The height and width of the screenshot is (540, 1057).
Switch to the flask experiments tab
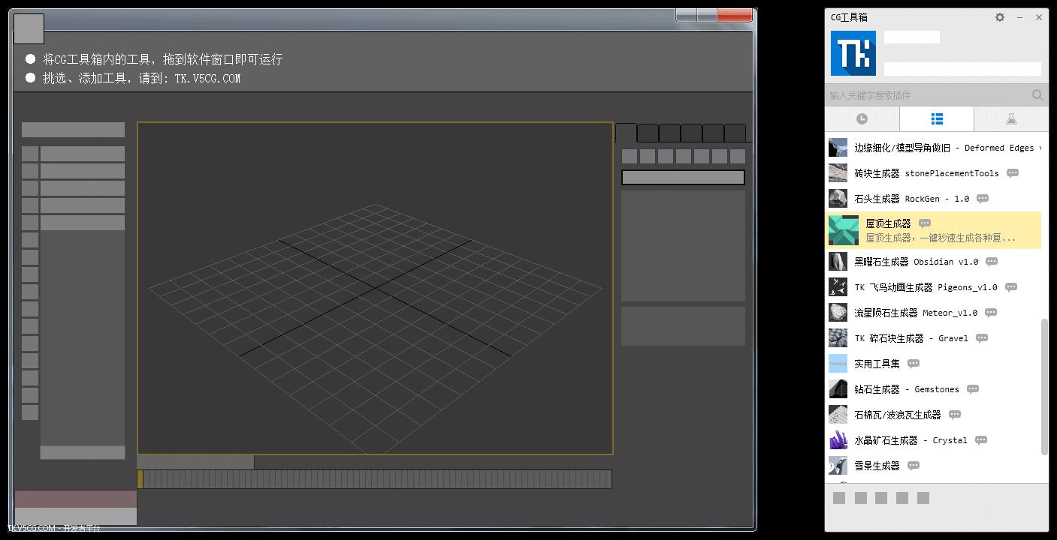click(x=1011, y=118)
